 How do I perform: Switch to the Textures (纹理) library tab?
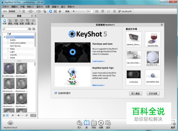[27, 22]
